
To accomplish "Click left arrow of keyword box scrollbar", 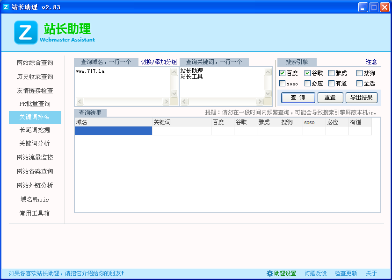I will coord(184,101).
